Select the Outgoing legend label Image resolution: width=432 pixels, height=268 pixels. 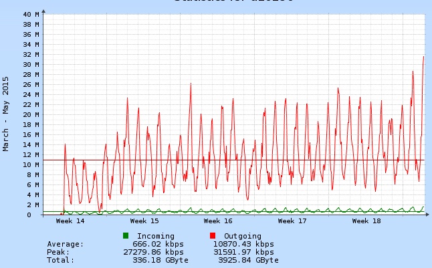[243, 236]
